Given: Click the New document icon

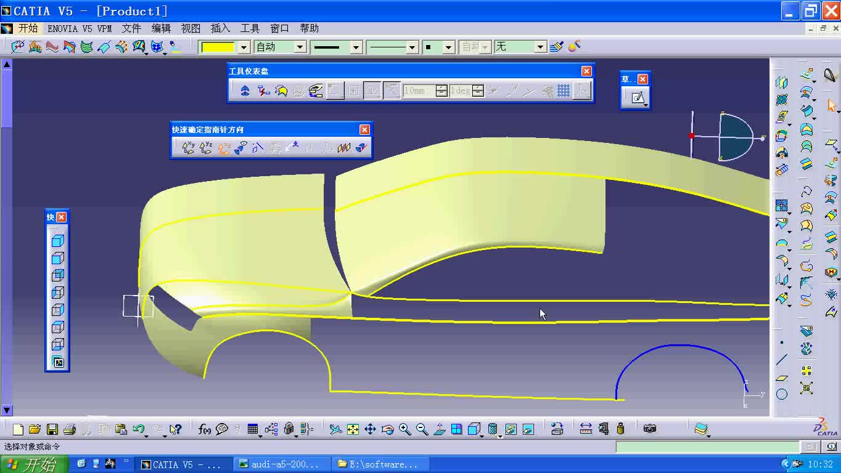Looking at the screenshot, I should 18,429.
